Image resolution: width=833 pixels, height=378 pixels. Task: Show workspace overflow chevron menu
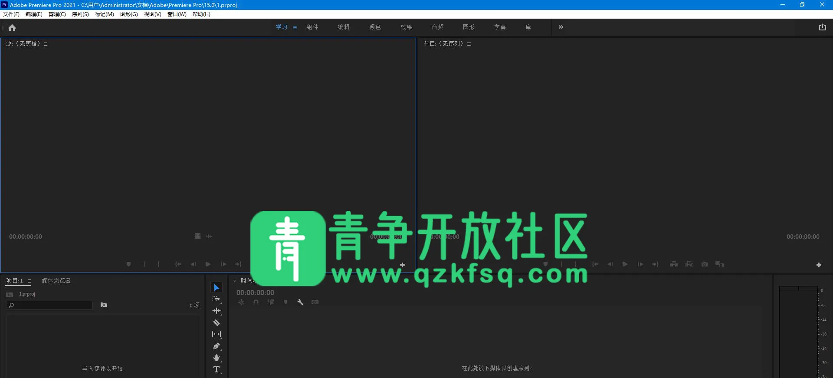point(561,27)
